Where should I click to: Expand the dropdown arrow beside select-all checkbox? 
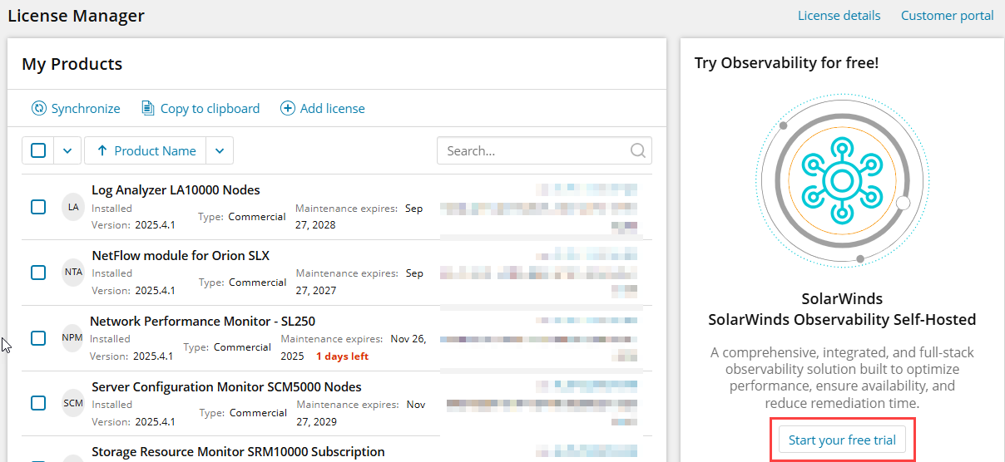(x=67, y=150)
